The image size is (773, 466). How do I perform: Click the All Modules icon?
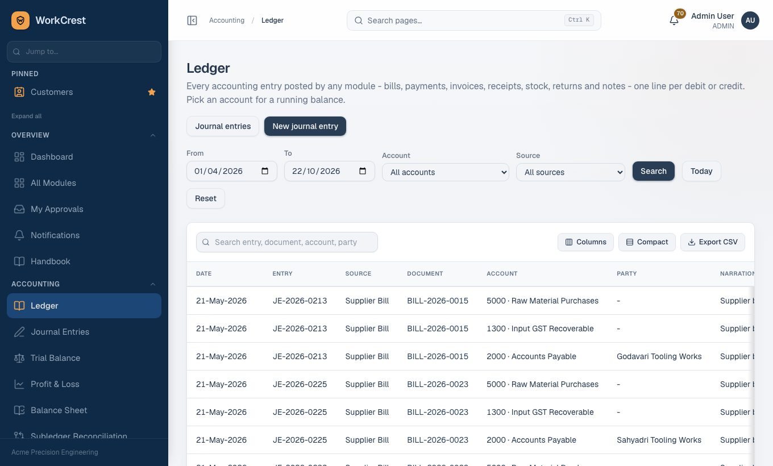(19, 183)
